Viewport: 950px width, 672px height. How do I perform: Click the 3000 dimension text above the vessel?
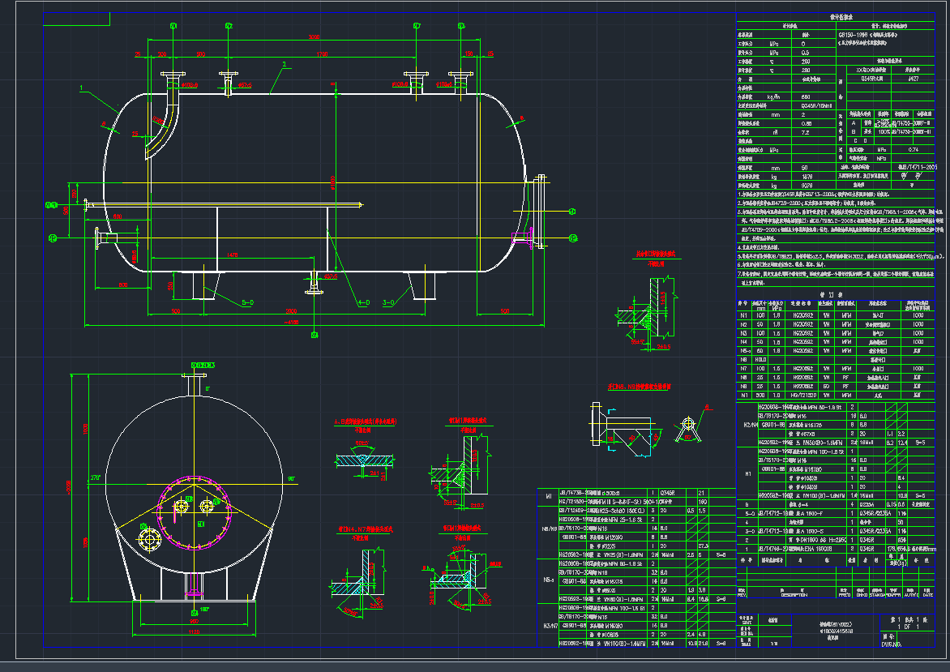coord(312,37)
